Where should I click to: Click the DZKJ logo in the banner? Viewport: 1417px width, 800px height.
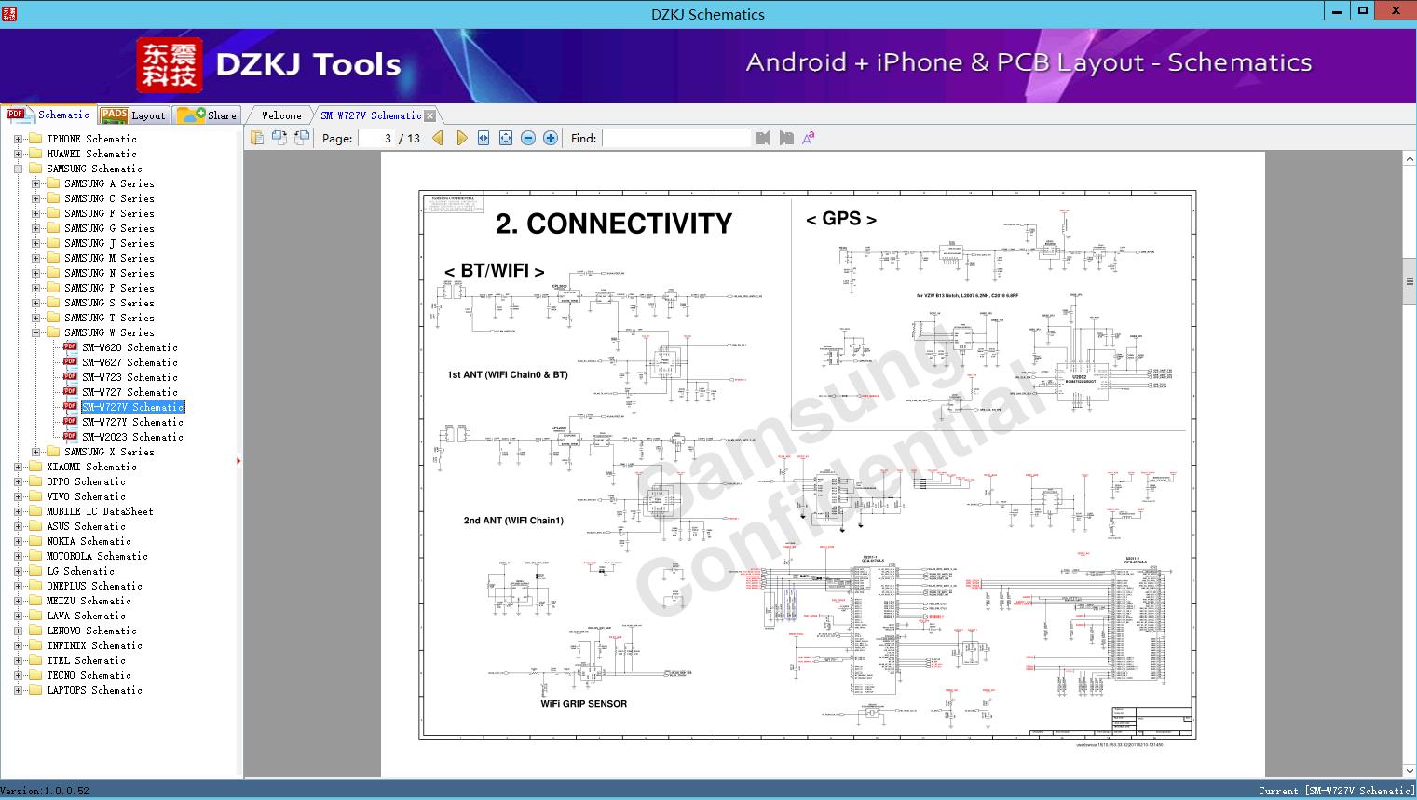click(169, 65)
